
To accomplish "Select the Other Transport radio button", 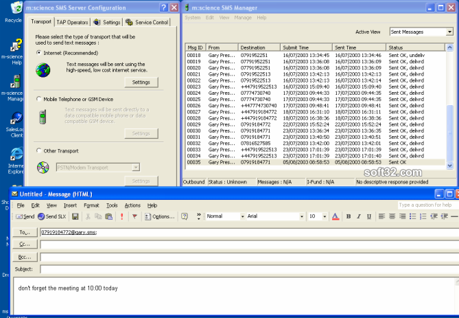I will 38,150.
